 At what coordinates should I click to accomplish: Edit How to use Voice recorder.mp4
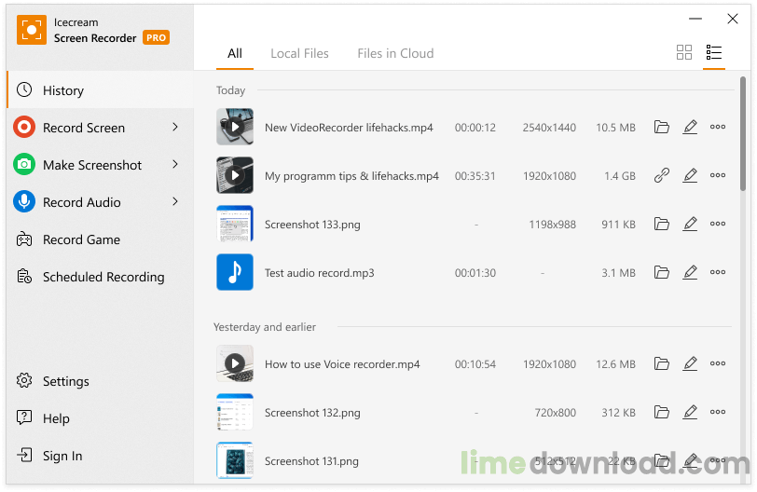(690, 363)
